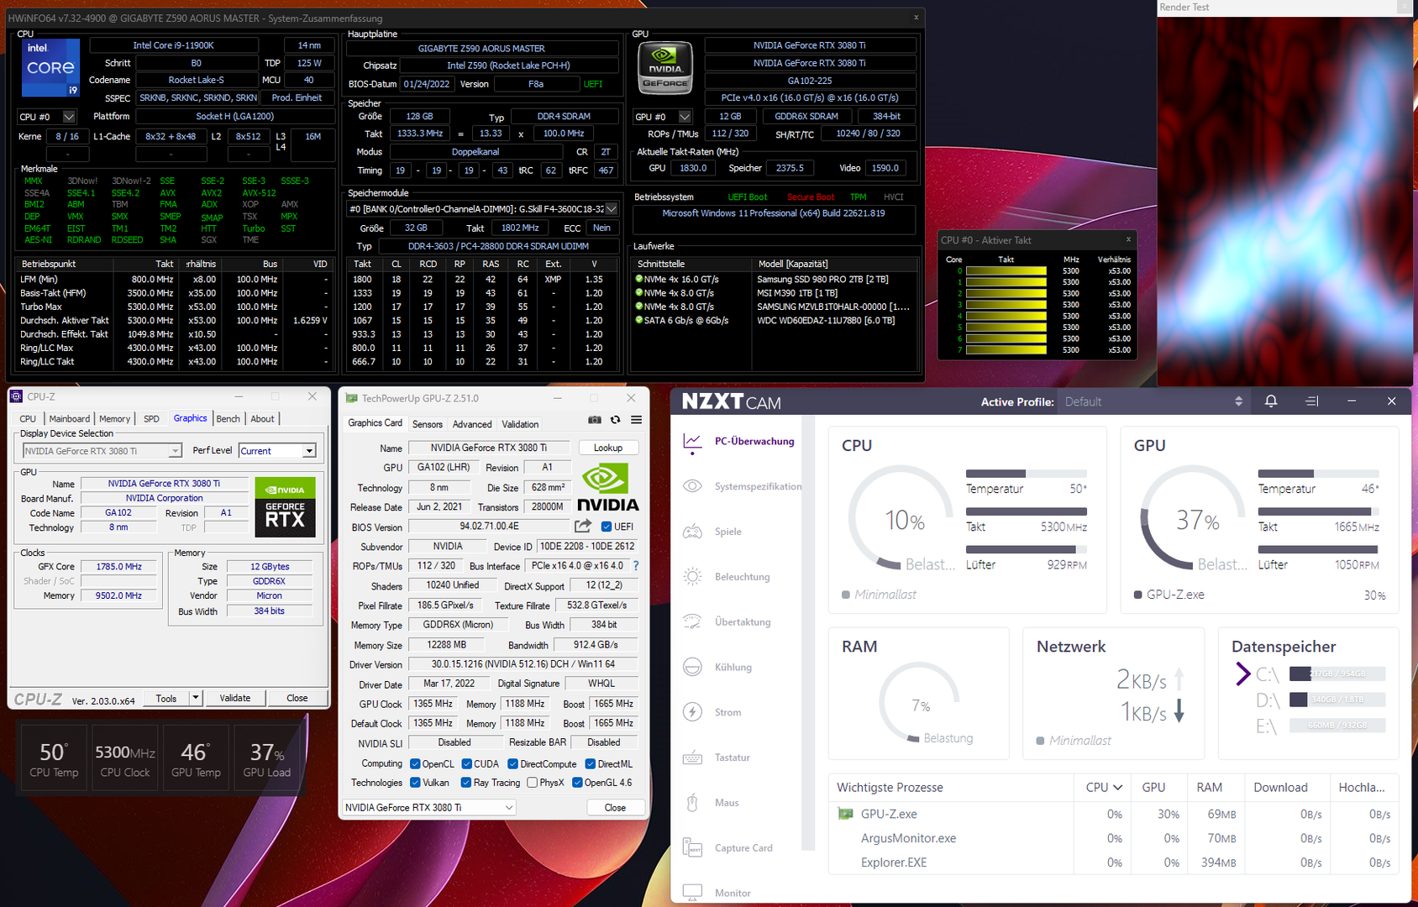Click the Close button in CPU-Z
Image resolution: width=1418 pixels, height=907 pixels.
[x=297, y=697]
